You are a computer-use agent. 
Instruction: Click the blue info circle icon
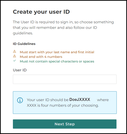(20, 100)
